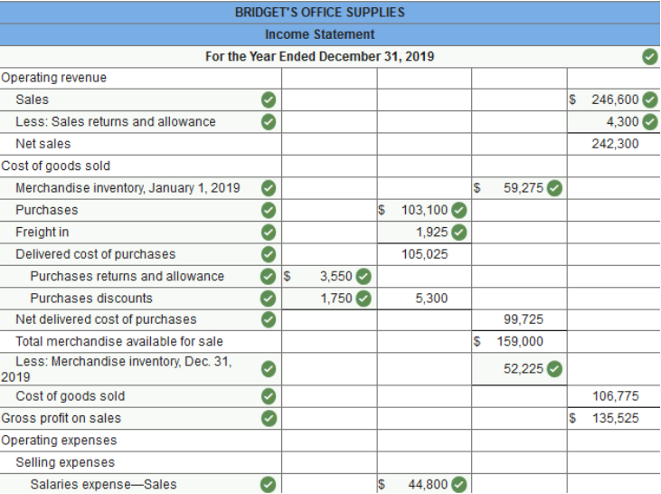Viewport: 661px width, 494px height.
Task: Click the green check icon beside Sales label
Action: click(269, 100)
